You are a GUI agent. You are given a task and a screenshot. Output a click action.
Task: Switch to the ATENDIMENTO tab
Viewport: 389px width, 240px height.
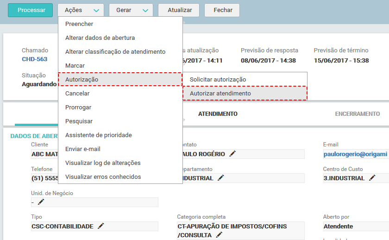[218, 114]
